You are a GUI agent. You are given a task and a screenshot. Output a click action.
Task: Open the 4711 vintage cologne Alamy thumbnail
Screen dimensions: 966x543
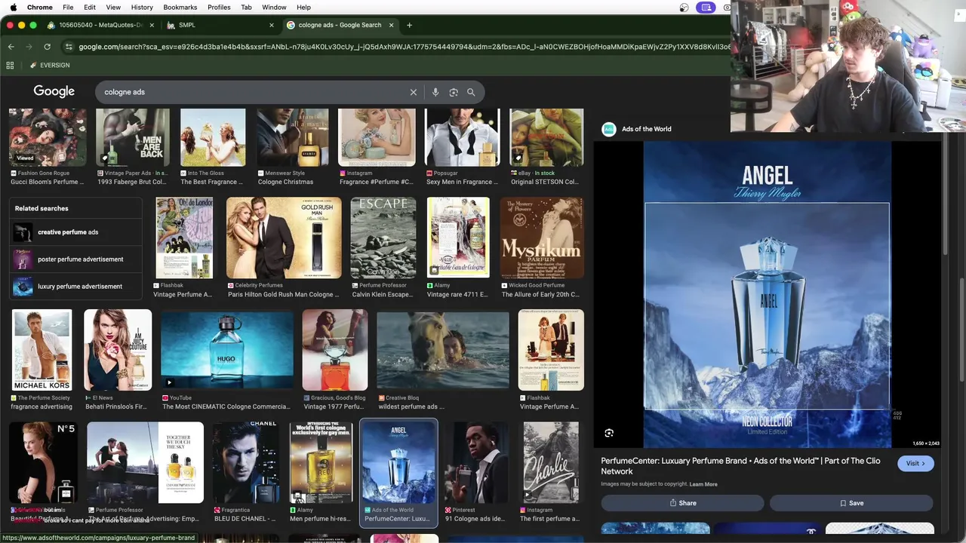tap(458, 238)
